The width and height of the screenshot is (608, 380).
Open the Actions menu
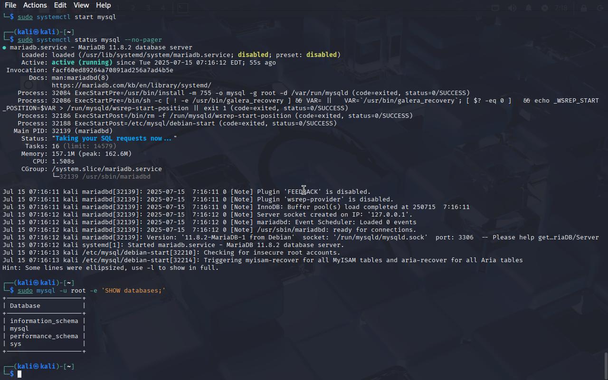coord(35,5)
